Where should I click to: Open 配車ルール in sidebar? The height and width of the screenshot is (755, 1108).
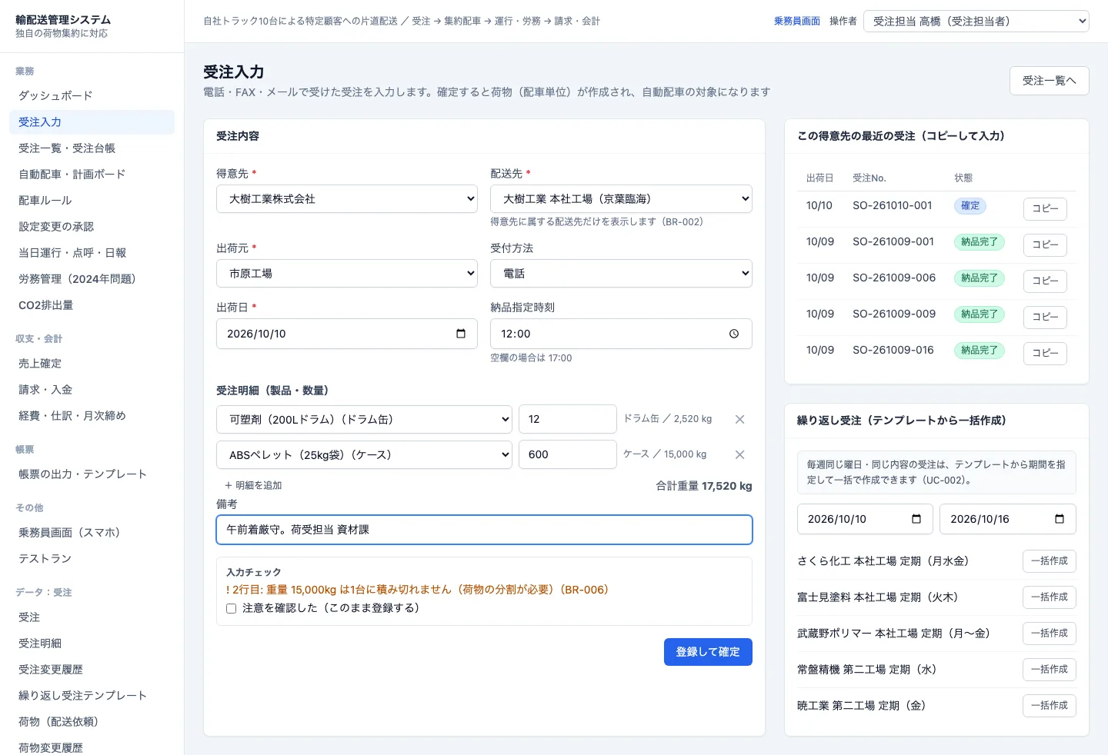click(x=92, y=201)
